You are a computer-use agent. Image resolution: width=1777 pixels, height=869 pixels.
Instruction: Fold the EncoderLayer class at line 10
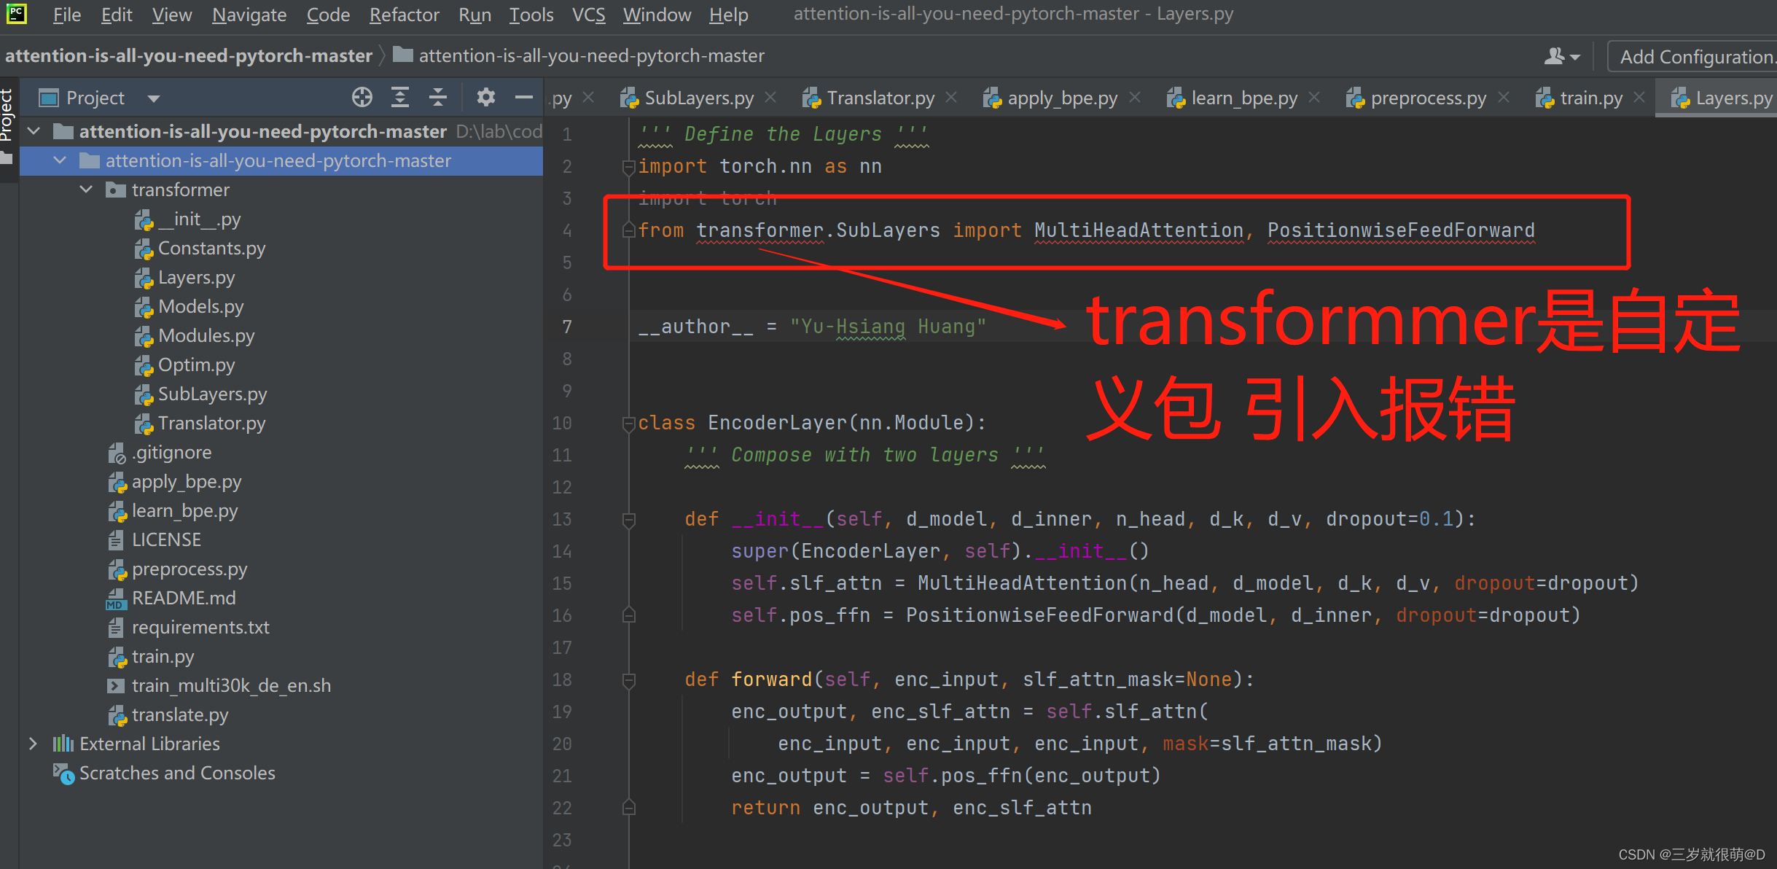pyautogui.click(x=628, y=424)
